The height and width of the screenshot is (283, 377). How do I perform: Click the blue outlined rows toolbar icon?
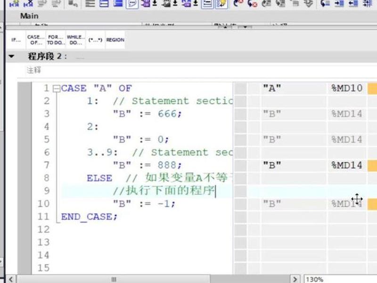coord(104,4)
